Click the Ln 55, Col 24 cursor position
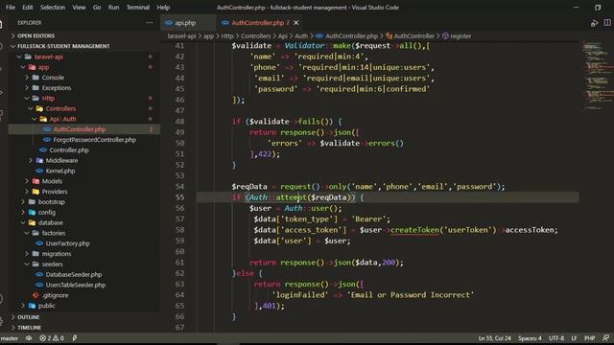Image resolution: width=614 pixels, height=345 pixels. coord(494,338)
